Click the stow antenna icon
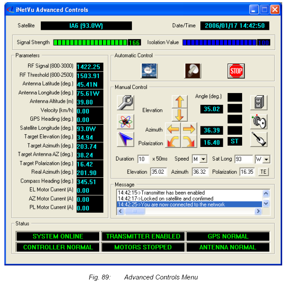 [193, 71]
